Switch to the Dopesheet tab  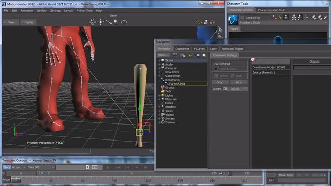[x=183, y=49]
